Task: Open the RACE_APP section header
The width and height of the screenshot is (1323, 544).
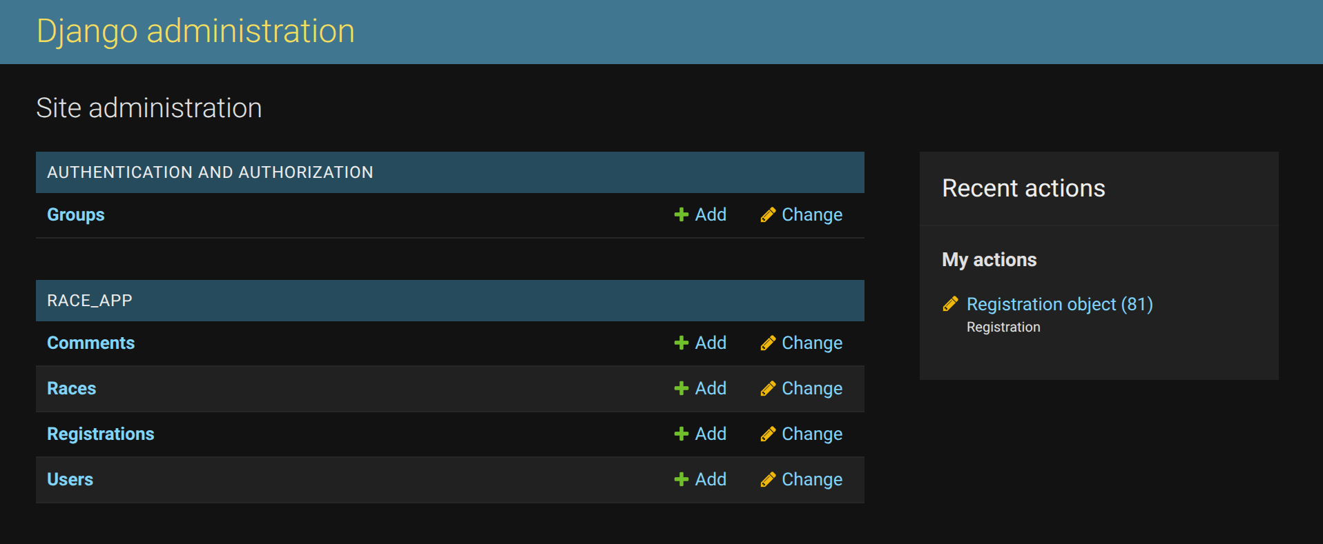Action: pos(90,301)
